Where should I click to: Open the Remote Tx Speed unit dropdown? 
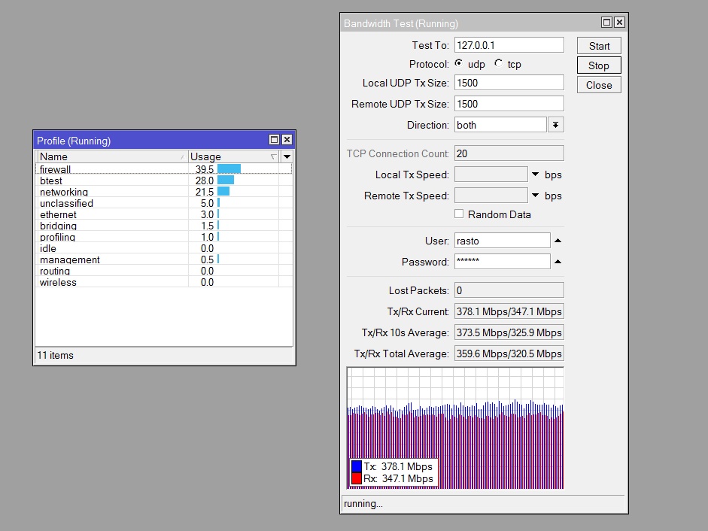point(536,196)
